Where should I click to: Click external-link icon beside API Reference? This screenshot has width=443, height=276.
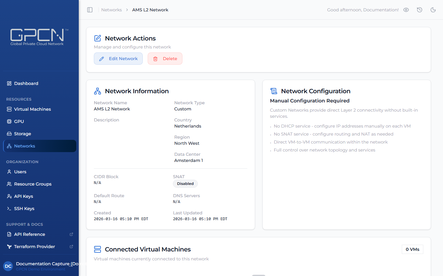[71, 234]
